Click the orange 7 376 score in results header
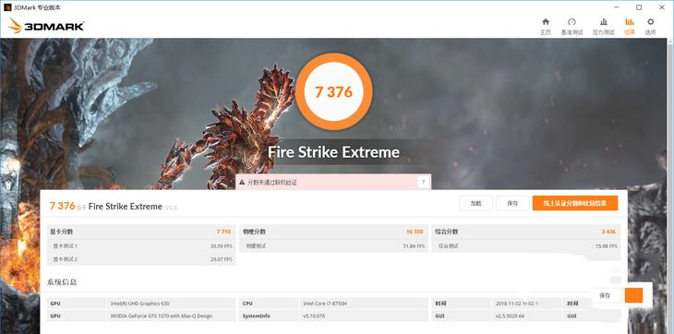 click(x=63, y=206)
